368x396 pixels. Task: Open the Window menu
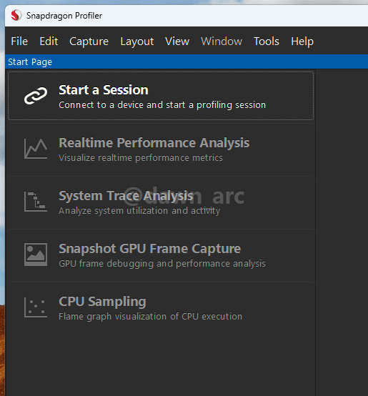[x=222, y=41]
